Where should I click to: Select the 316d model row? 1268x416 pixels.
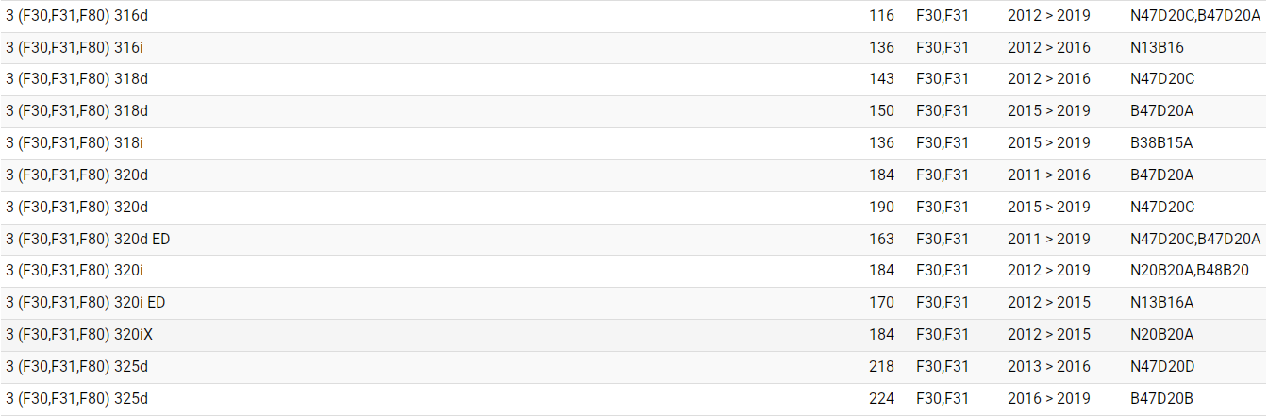(76, 15)
